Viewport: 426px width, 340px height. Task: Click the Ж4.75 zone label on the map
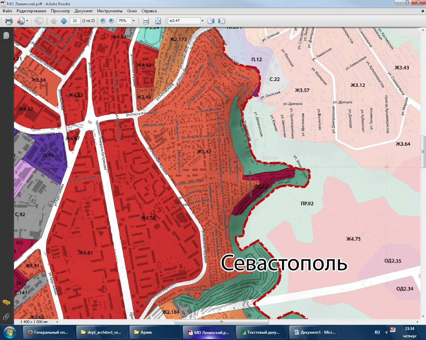(353, 239)
